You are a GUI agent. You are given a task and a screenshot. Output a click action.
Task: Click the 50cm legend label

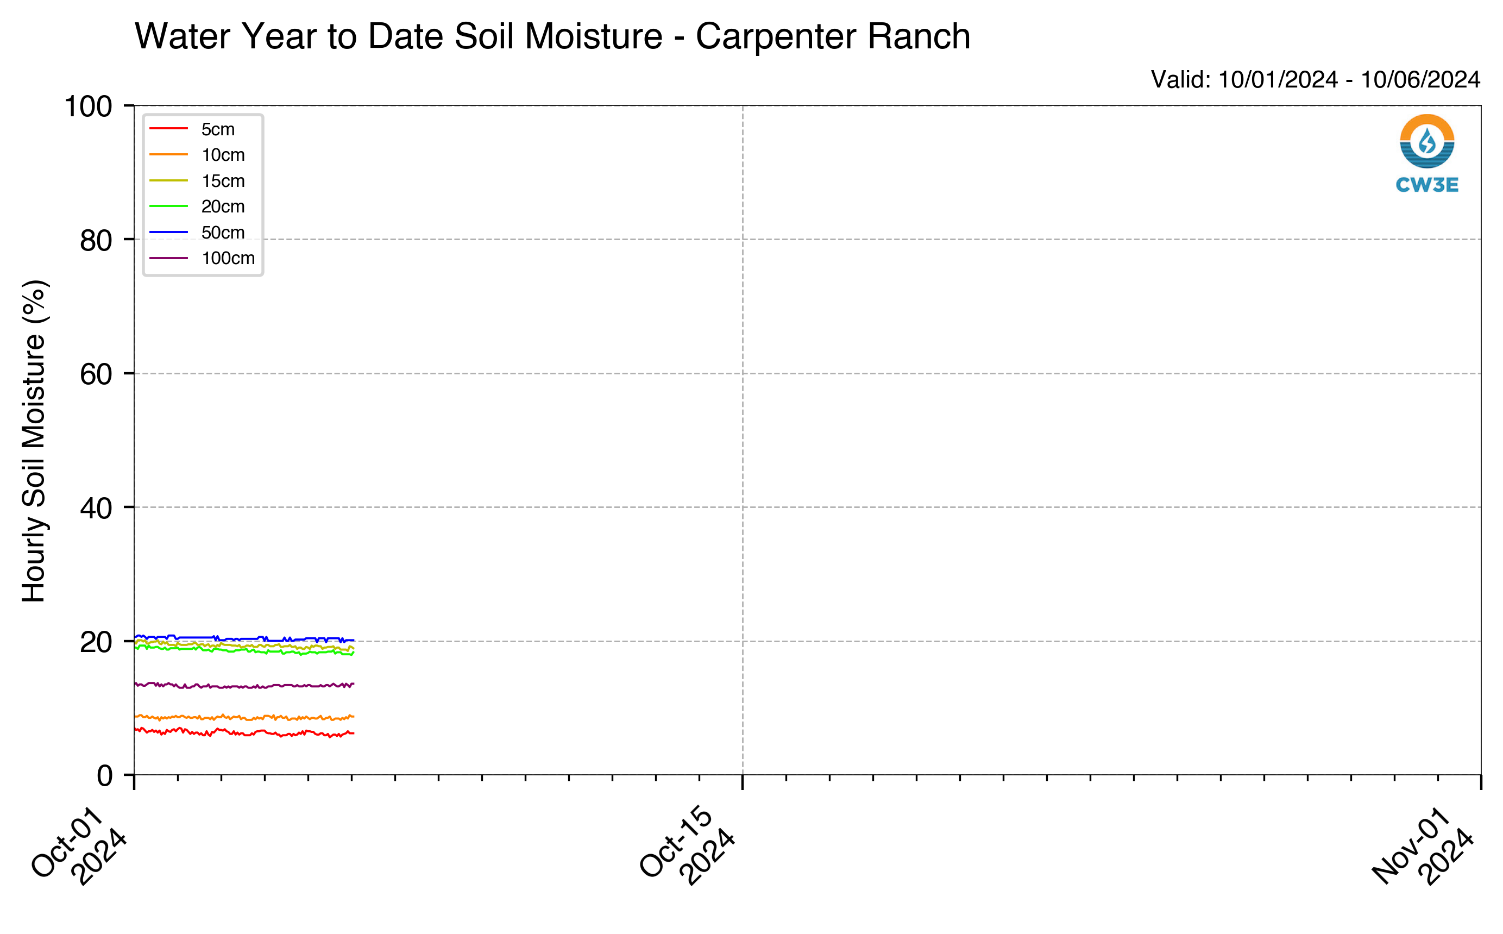click(x=223, y=232)
